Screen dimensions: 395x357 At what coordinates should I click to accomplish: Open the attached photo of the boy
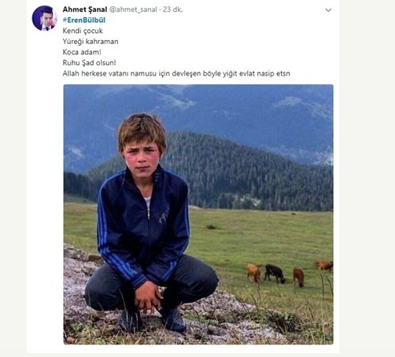198,214
